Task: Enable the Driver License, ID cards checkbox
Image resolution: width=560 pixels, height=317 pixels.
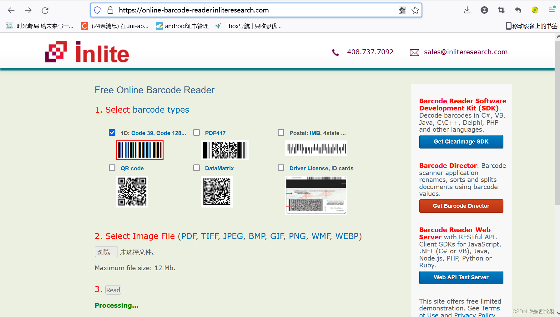Action: tap(281, 168)
